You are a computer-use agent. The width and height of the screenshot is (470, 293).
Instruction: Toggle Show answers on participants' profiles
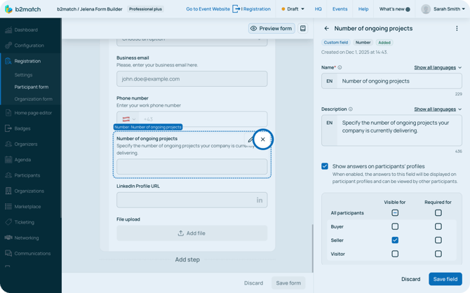(x=325, y=166)
